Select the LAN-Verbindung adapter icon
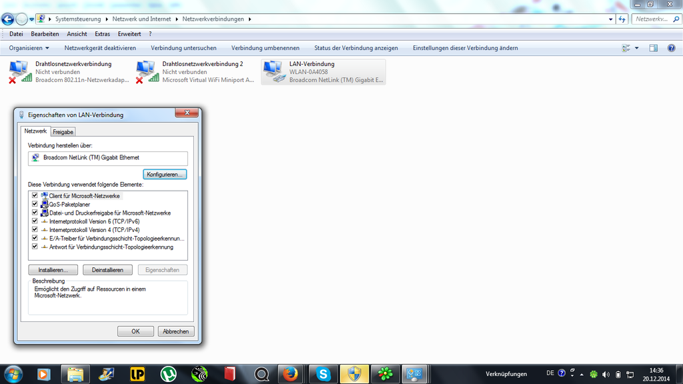The image size is (683, 384). (274, 72)
